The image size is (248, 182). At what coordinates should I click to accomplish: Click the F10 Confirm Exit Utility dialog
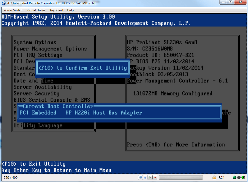(x=83, y=68)
